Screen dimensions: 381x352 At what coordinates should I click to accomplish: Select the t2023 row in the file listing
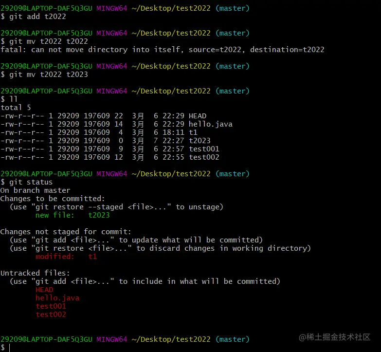[x=106, y=141]
